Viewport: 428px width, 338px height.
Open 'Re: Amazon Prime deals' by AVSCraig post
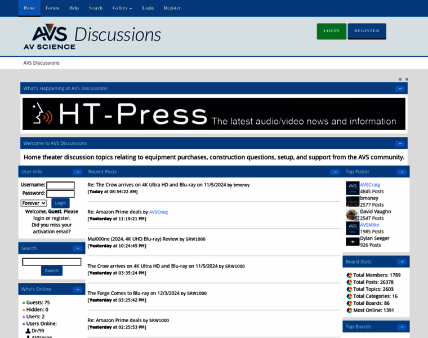(x=115, y=212)
